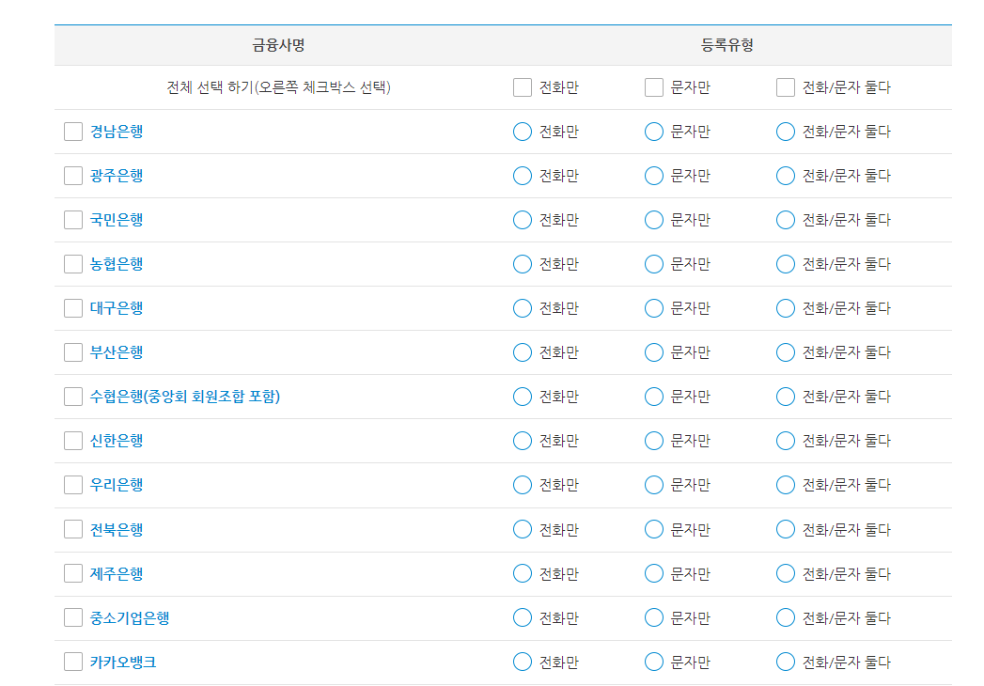Select 문자만 radio for 신한은행
Image resolution: width=984 pixels, height=686 pixels.
[654, 441]
